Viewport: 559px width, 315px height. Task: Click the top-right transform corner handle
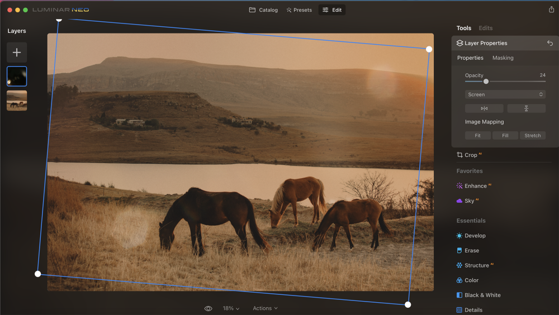(x=429, y=49)
